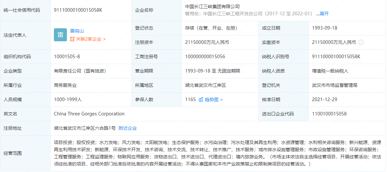The image size is (387, 172).
Task: Click the 核准日期 label cell
Action: pyautogui.click(x=283, y=100)
